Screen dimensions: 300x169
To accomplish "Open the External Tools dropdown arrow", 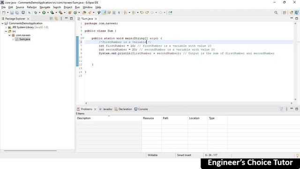I will (x=65, y=13).
